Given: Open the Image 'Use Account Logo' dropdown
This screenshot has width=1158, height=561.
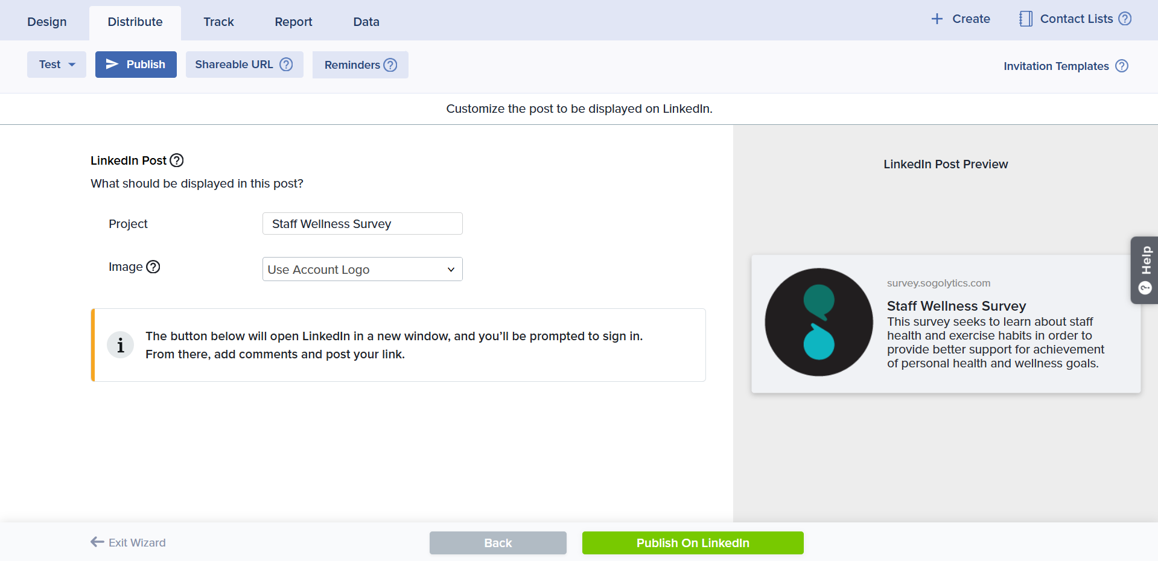Looking at the screenshot, I should pos(362,270).
